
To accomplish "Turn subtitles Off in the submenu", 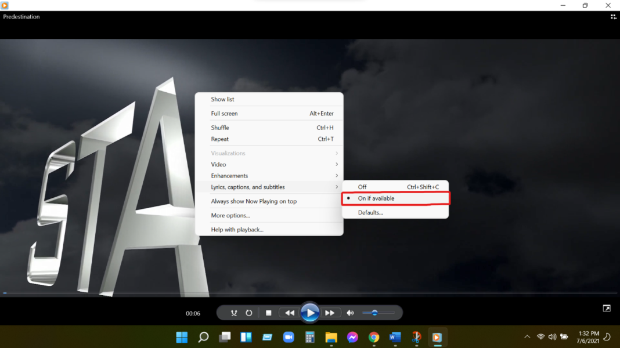I will [x=362, y=187].
